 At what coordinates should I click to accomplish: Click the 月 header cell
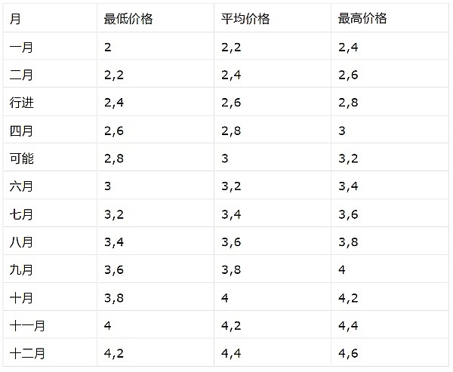coord(16,19)
